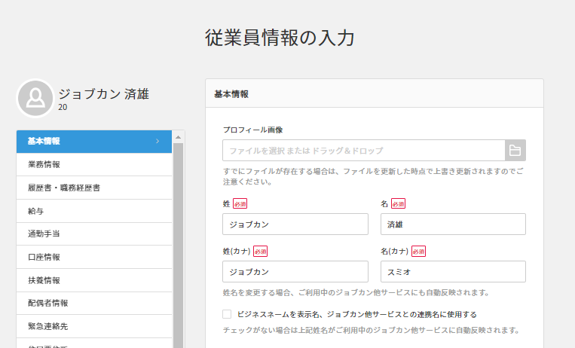Click the folder icon to browse files
575x348 pixels.
(515, 151)
